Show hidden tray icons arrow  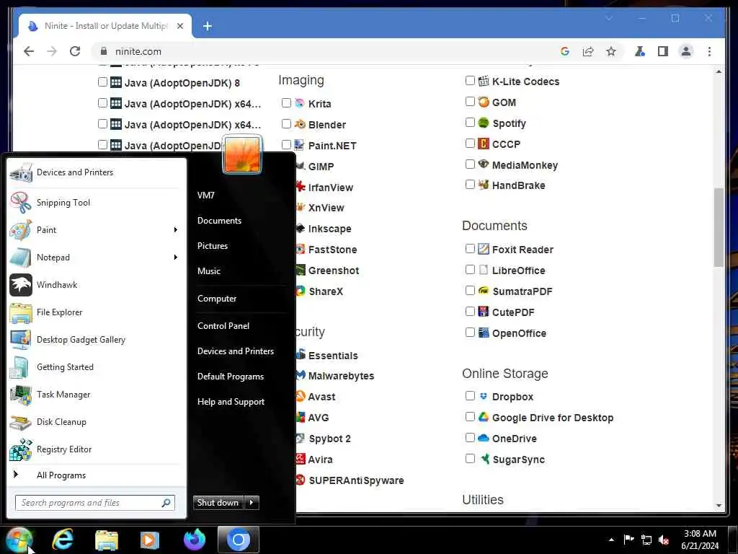click(611, 540)
